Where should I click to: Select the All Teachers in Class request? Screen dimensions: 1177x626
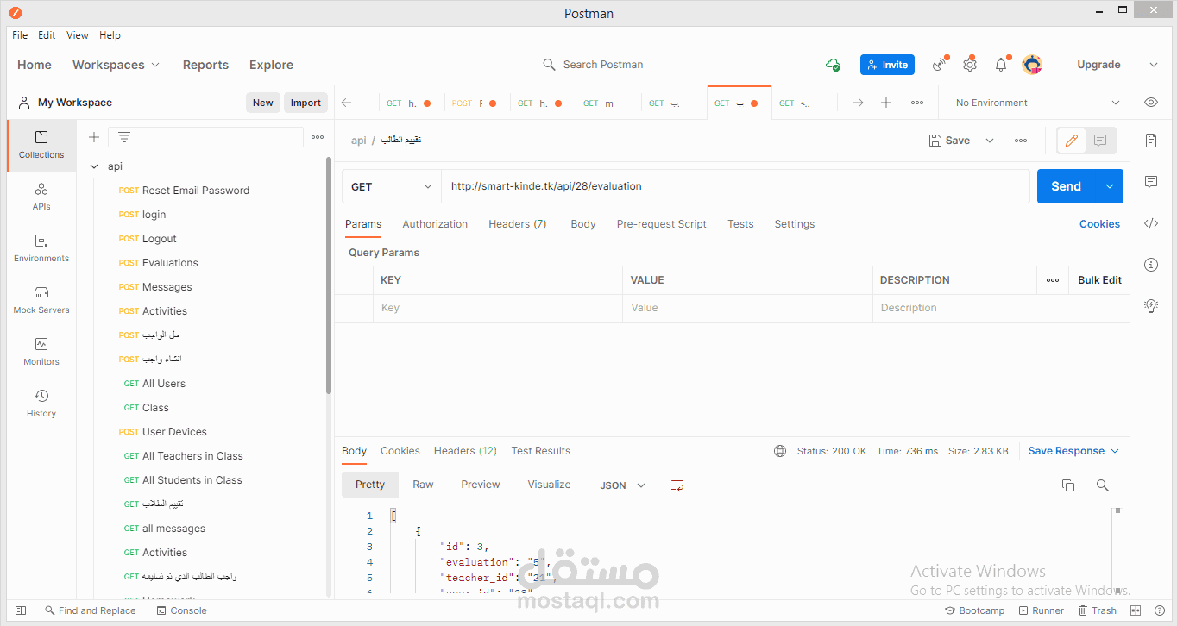[192, 456]
